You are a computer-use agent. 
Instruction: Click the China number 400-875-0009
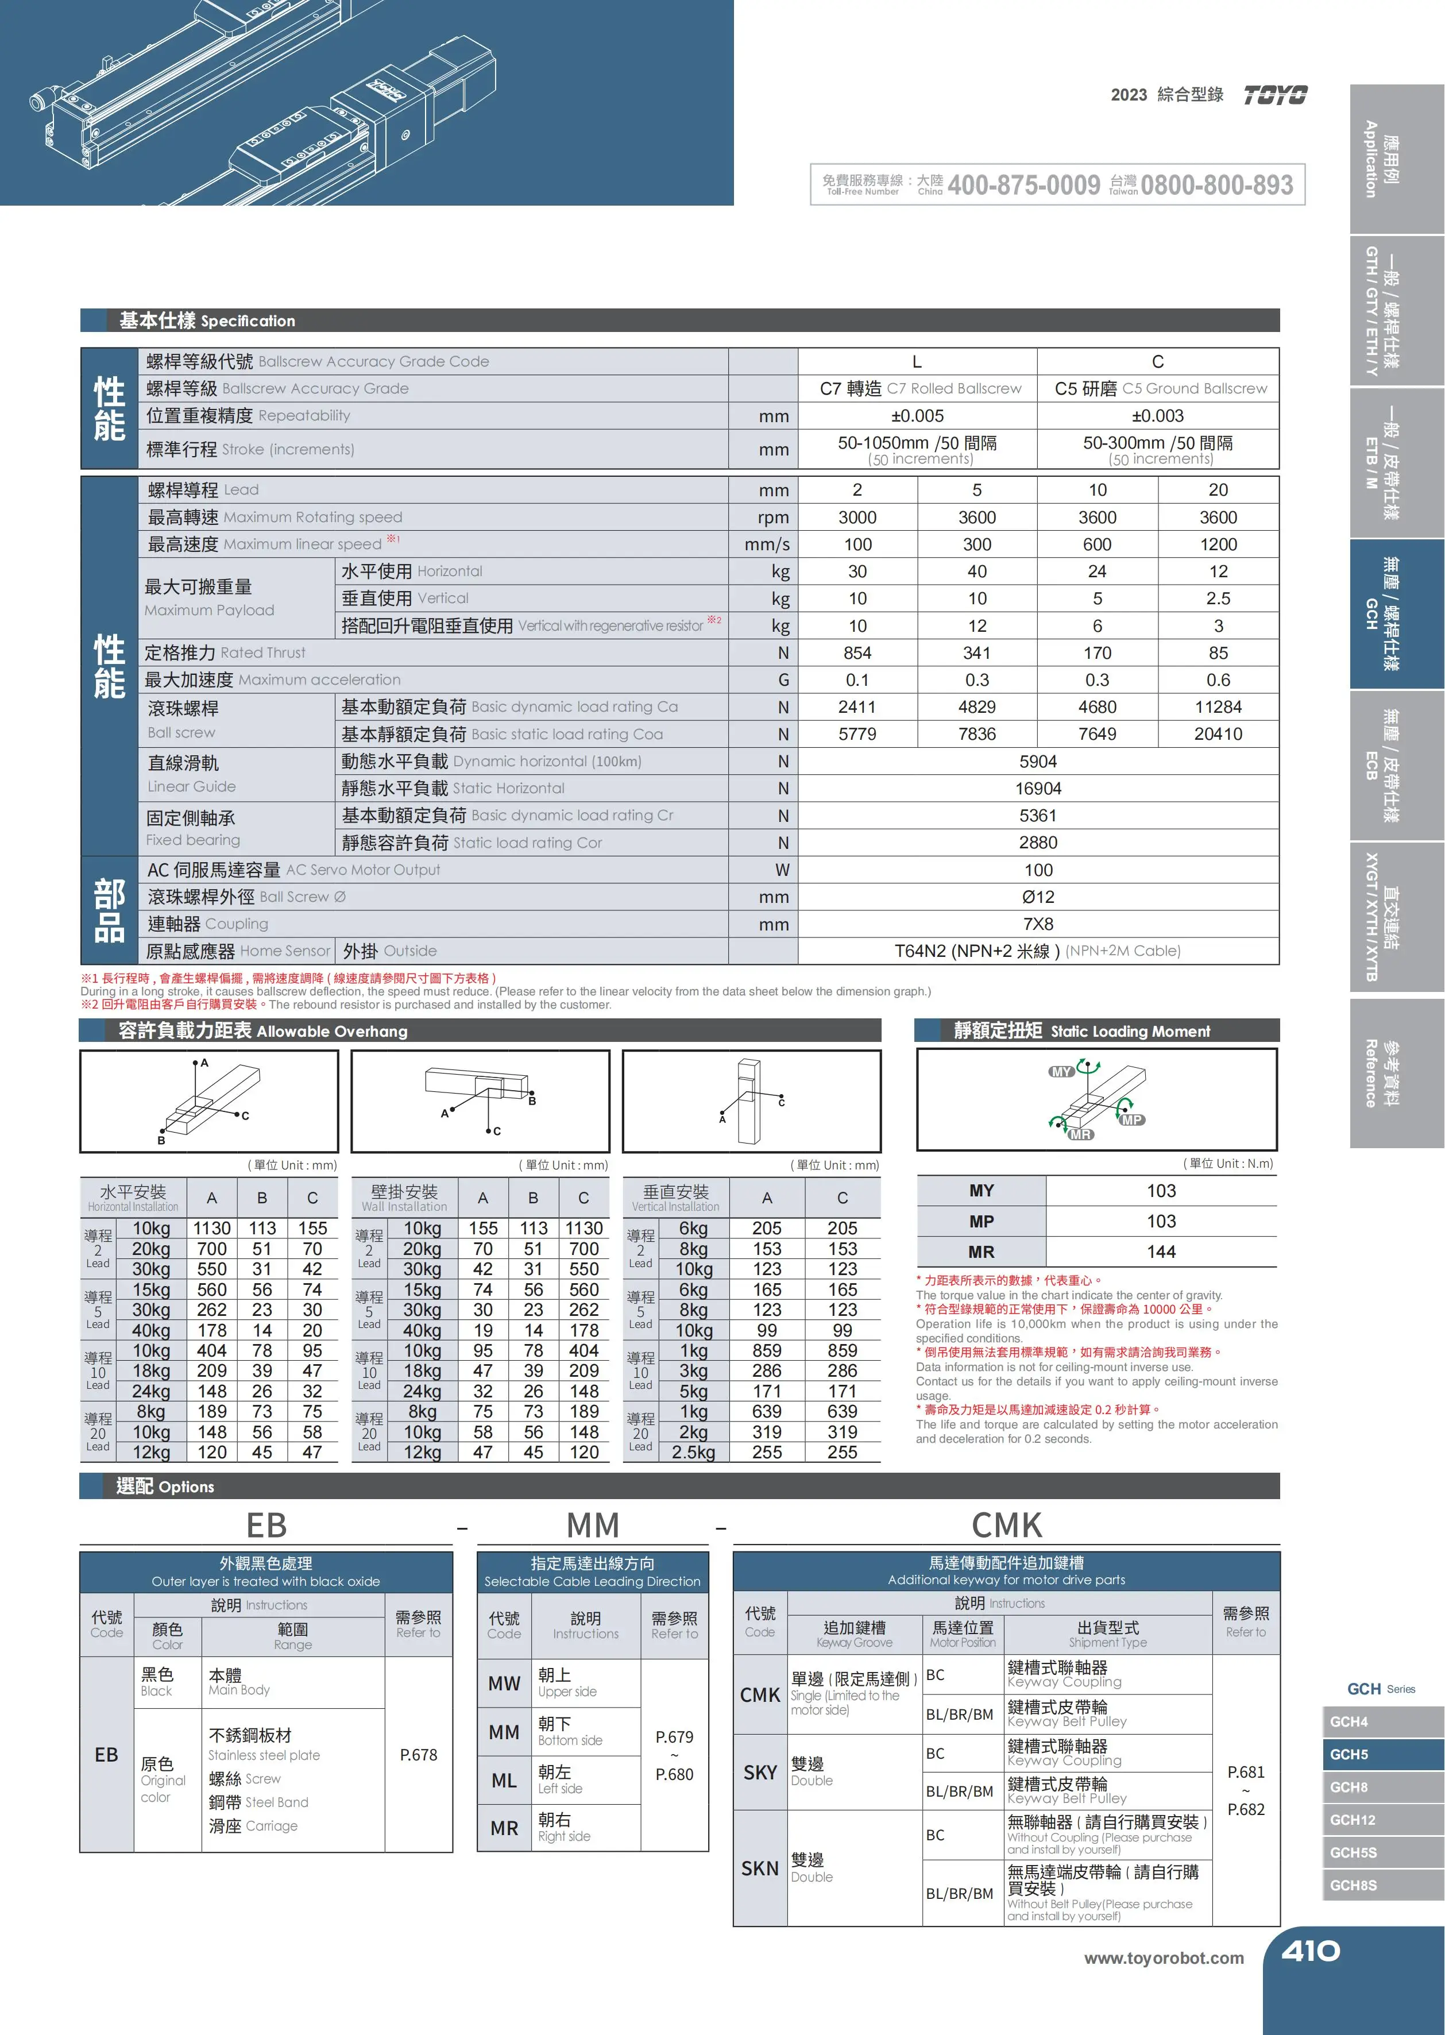[x=1024, y=185]
